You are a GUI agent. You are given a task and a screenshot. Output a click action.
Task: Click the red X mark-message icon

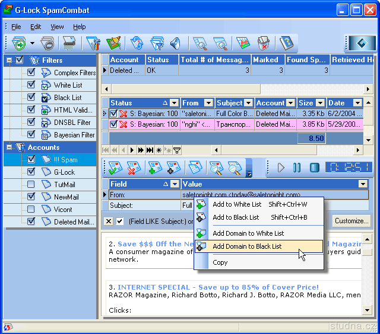pyautogui.click(x=134, y=168)
